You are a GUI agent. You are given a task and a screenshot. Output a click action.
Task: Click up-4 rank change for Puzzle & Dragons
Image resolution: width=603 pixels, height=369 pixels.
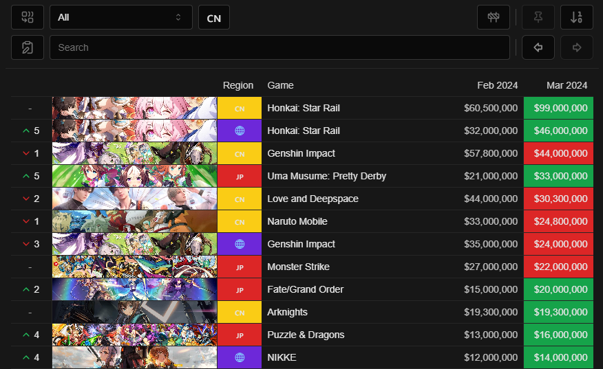pyautogui.click(x=31, y=335)
